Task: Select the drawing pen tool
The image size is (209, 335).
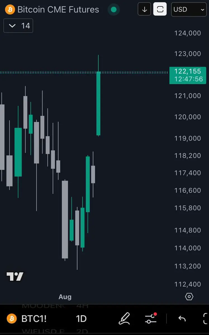Action: 124,319
